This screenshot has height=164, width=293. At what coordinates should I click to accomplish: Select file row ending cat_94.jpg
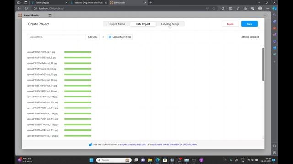point(42,86)
